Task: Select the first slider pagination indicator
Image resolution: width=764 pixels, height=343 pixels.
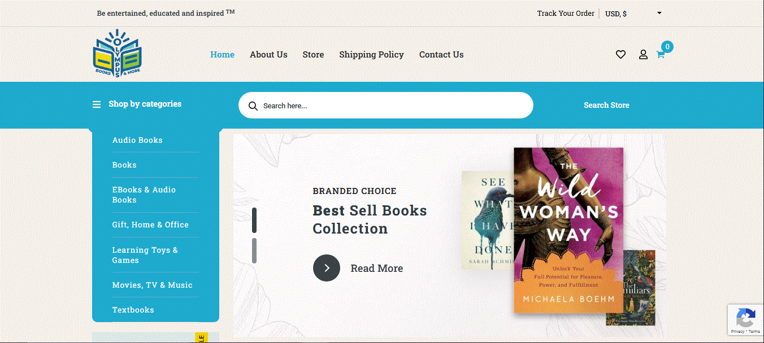Action: [x=254, y=220]
